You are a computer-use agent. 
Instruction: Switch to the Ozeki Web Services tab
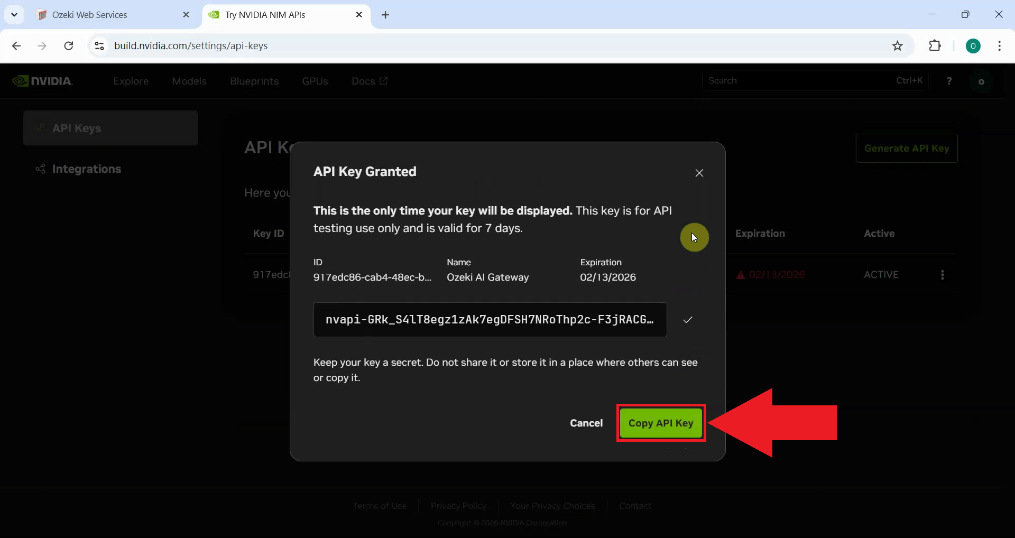(x=90, y=14)
